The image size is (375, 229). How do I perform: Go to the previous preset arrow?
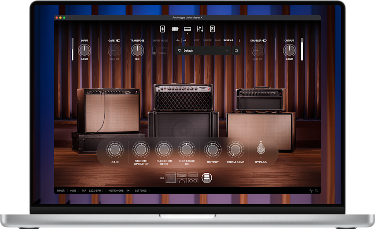point(178,40)
